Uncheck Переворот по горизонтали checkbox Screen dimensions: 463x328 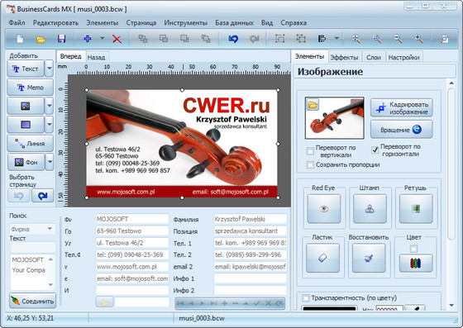[x=375, y=150]
